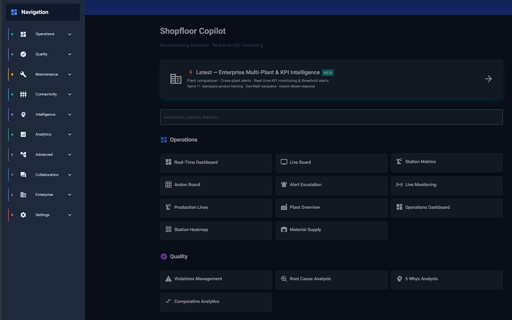512x320 pixels.
Task: Select the Collaboration chat icon
Action: coord(23,175)
